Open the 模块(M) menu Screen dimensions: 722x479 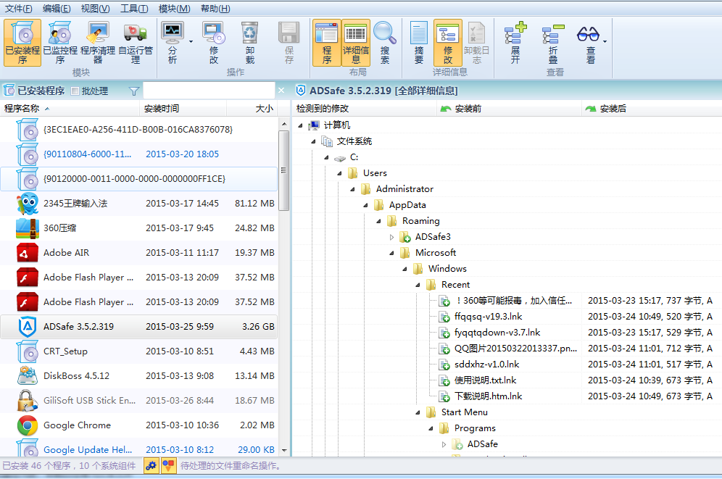pos(174,8)
